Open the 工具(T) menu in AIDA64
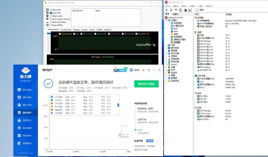The width and height of the screenshot is (268, 157). click(x=201, y=6)
